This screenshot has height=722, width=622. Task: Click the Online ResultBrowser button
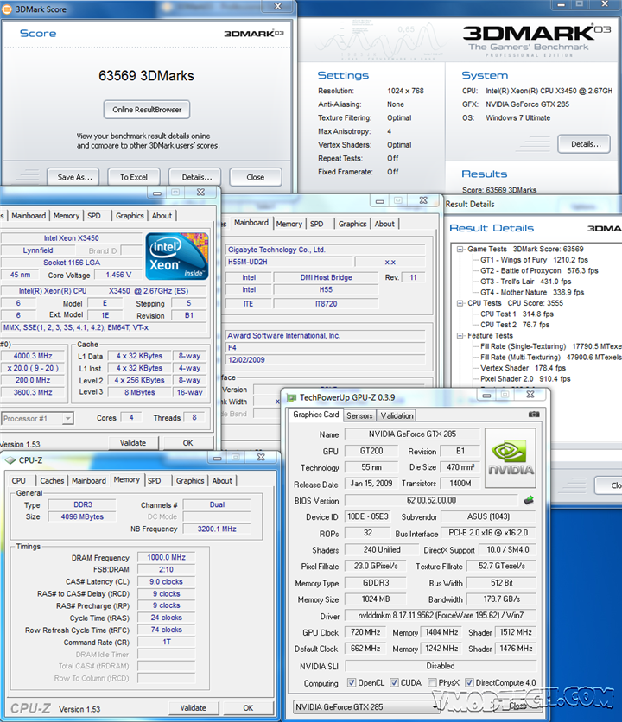click(147, 110)
